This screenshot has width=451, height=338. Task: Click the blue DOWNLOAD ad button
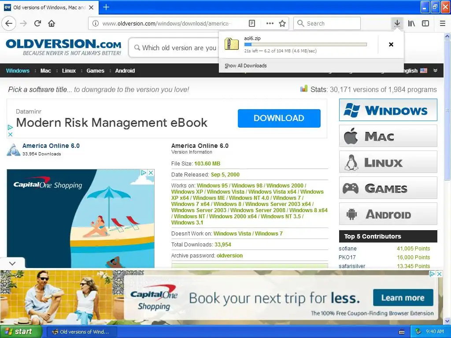point(279,118)
